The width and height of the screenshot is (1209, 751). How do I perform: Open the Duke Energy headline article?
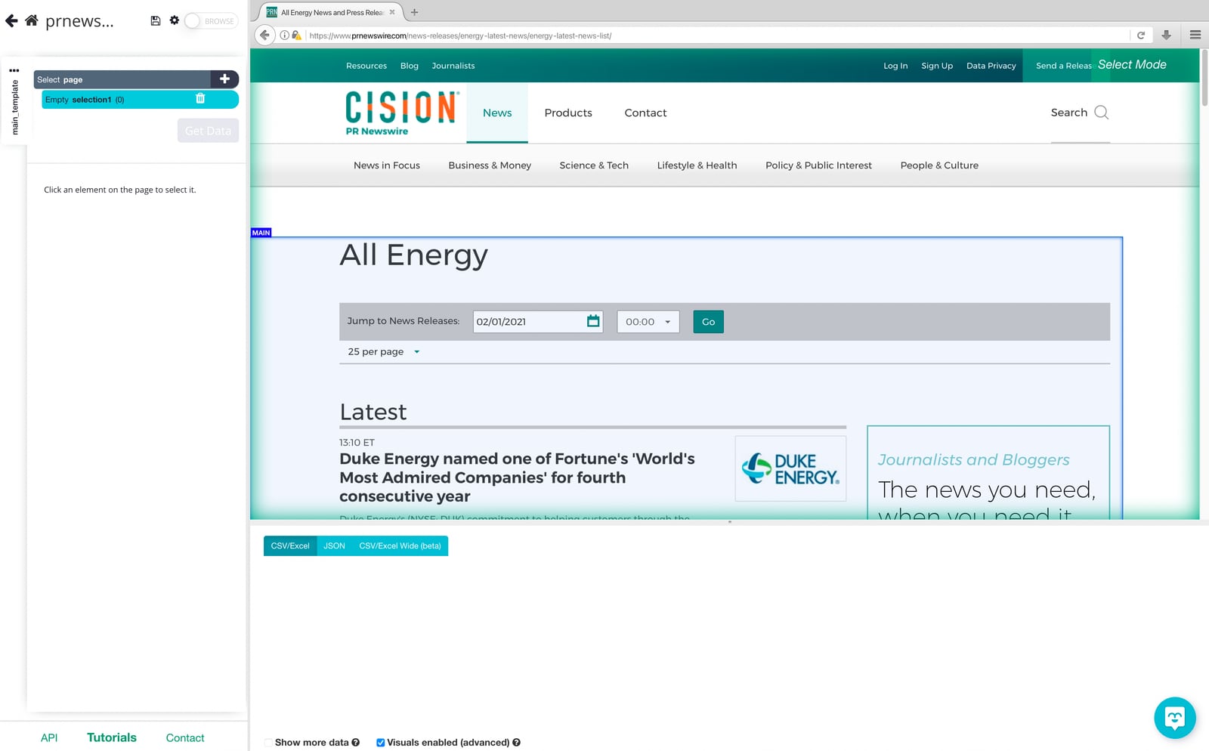click(x=517, y=477)
